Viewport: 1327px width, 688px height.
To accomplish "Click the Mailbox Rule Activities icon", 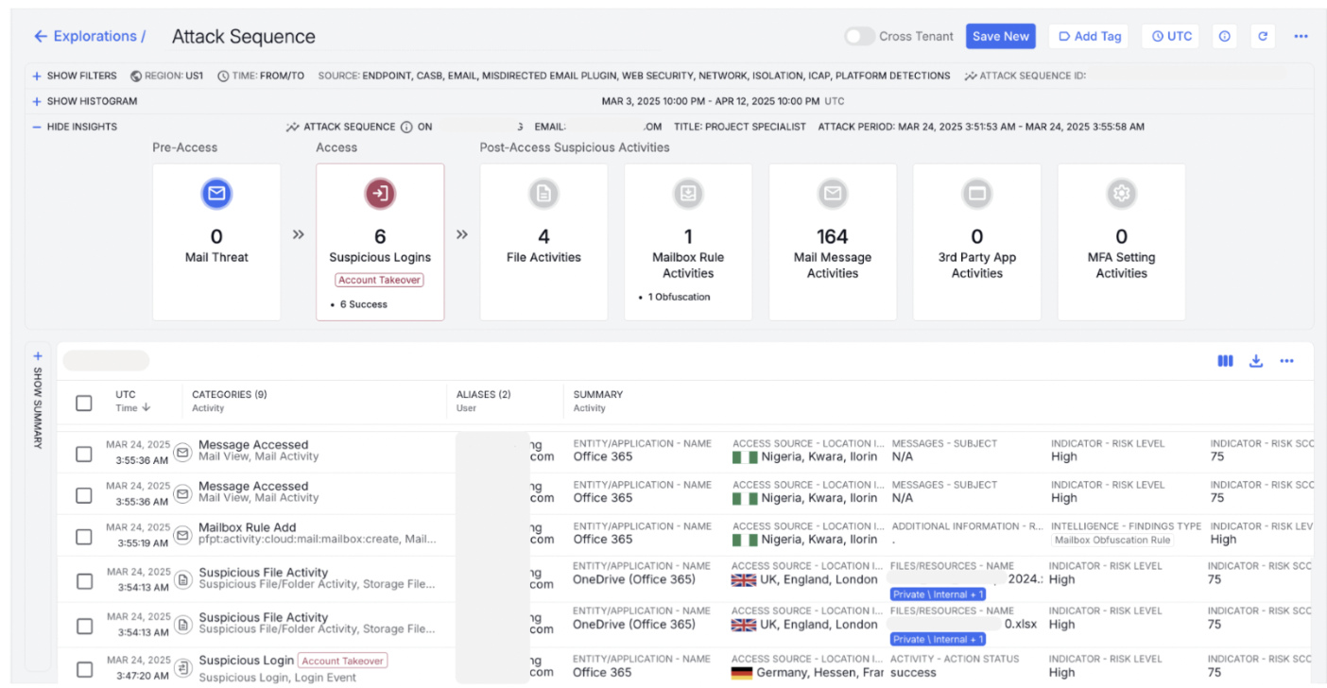I will pos(688,194).
